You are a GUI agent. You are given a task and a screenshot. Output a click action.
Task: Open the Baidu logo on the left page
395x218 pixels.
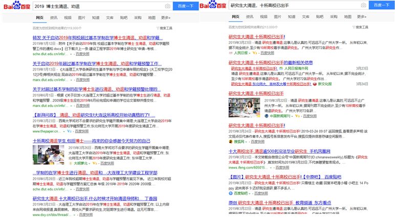17,6
